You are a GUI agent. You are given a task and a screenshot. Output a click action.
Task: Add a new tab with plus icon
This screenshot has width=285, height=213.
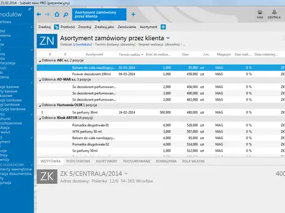[133, 14]
